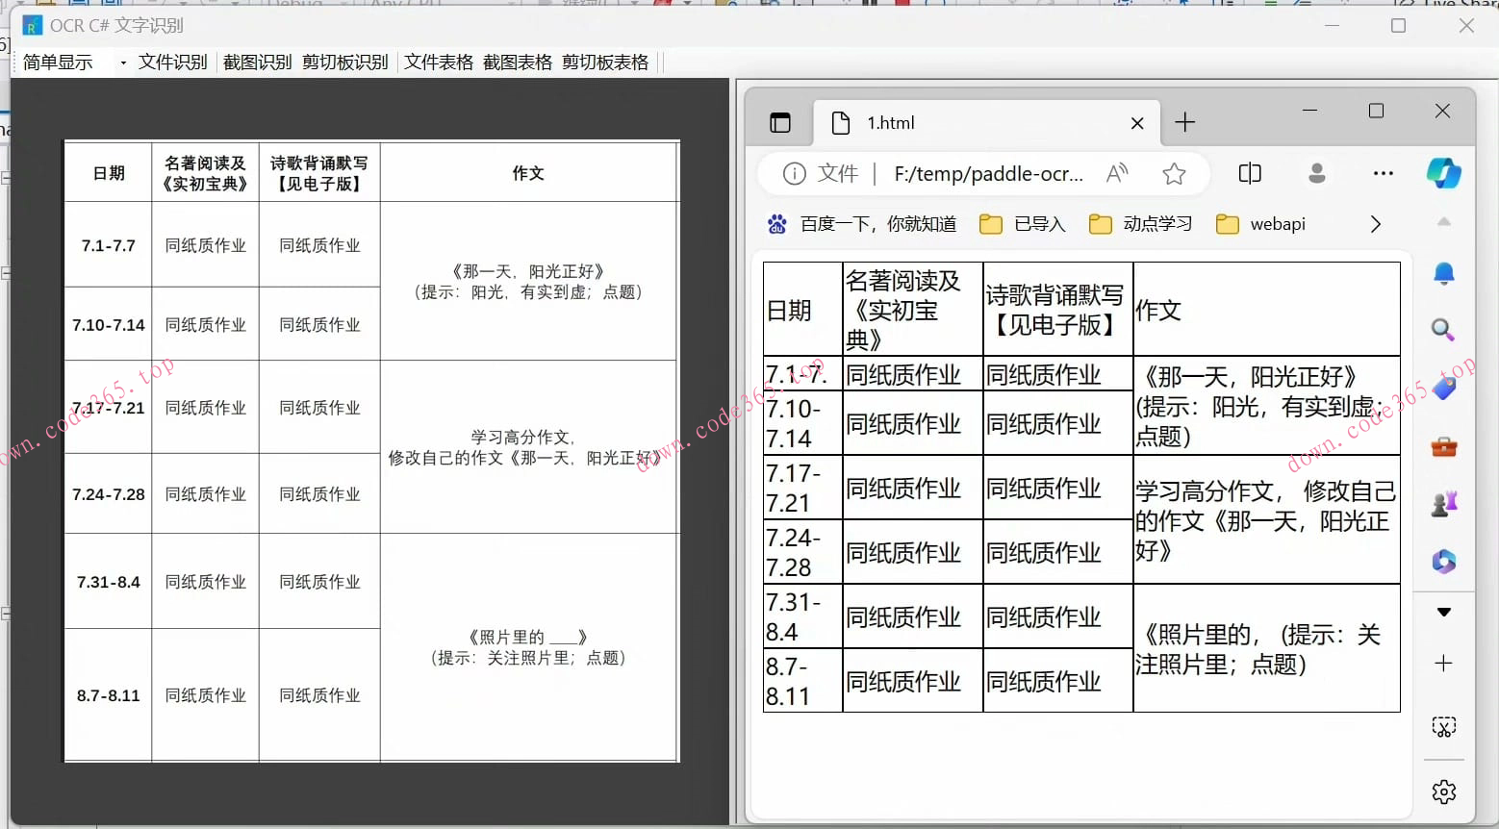The image size is (1499, 829).
Task: Click the sidebar screenshot scissors icon
Action: tap(1443, 727)
